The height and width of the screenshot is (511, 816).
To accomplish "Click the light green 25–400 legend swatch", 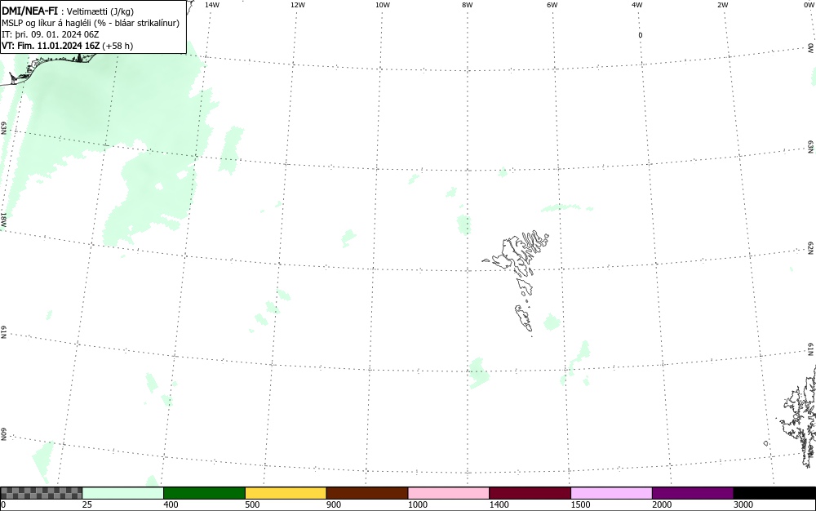I will pos(123,493).
